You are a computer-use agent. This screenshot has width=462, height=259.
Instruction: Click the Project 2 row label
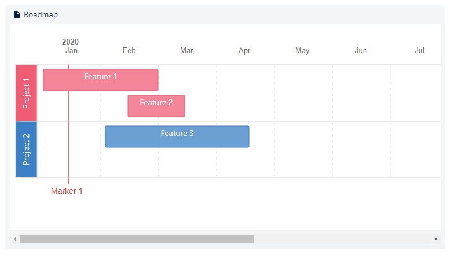tap(26, 149)
